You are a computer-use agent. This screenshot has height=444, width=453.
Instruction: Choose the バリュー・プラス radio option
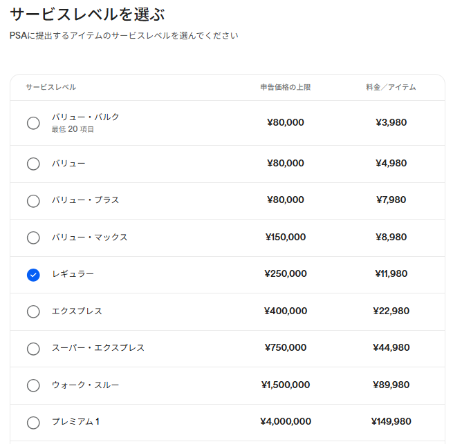point(33,201)
